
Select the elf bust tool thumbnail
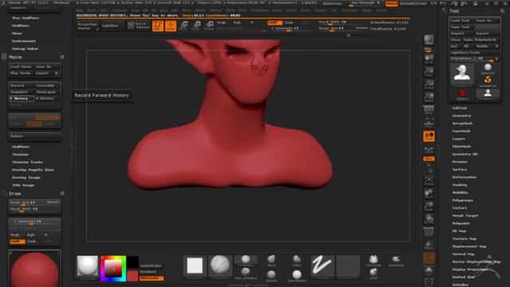tap(462, 73)
